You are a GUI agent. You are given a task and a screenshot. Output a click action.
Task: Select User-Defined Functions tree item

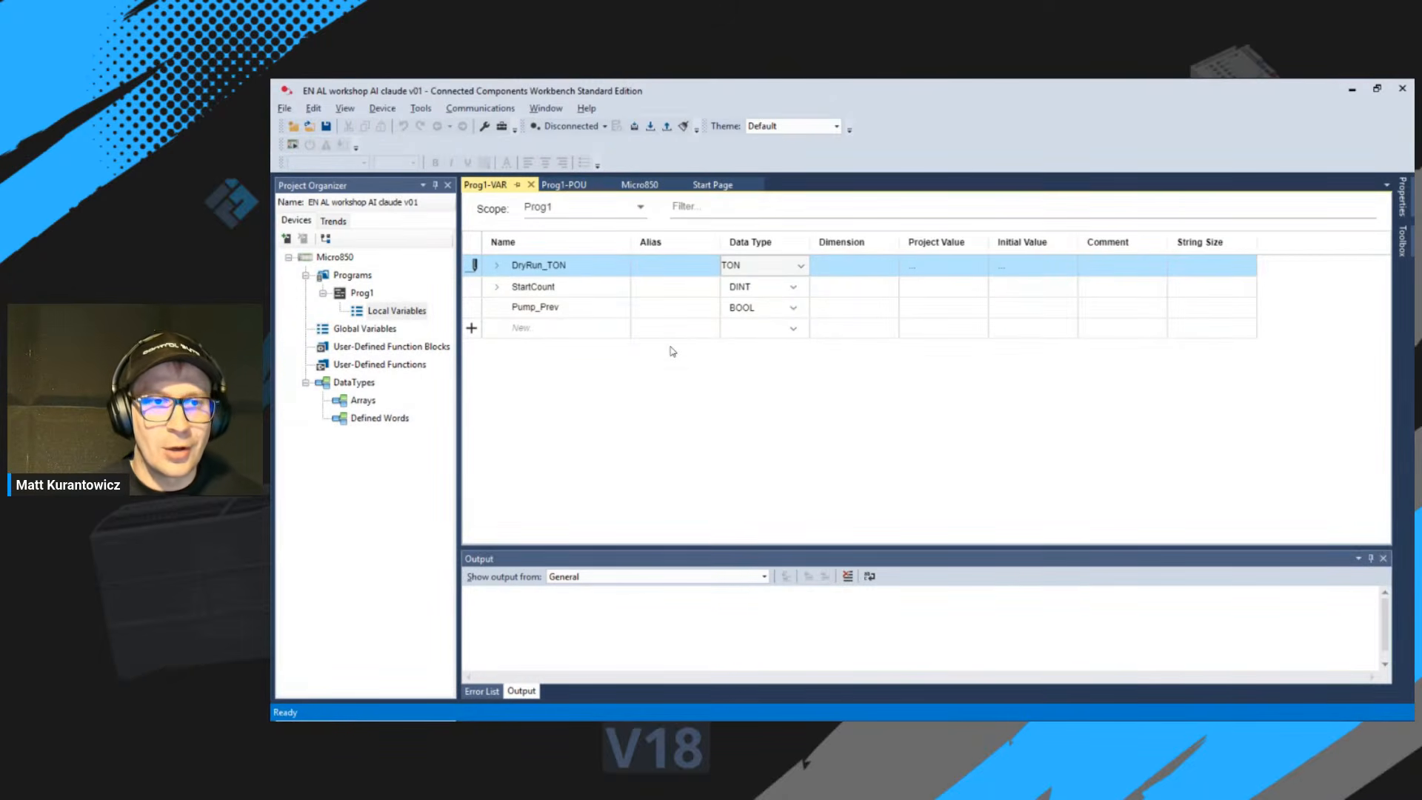point(379,364)
